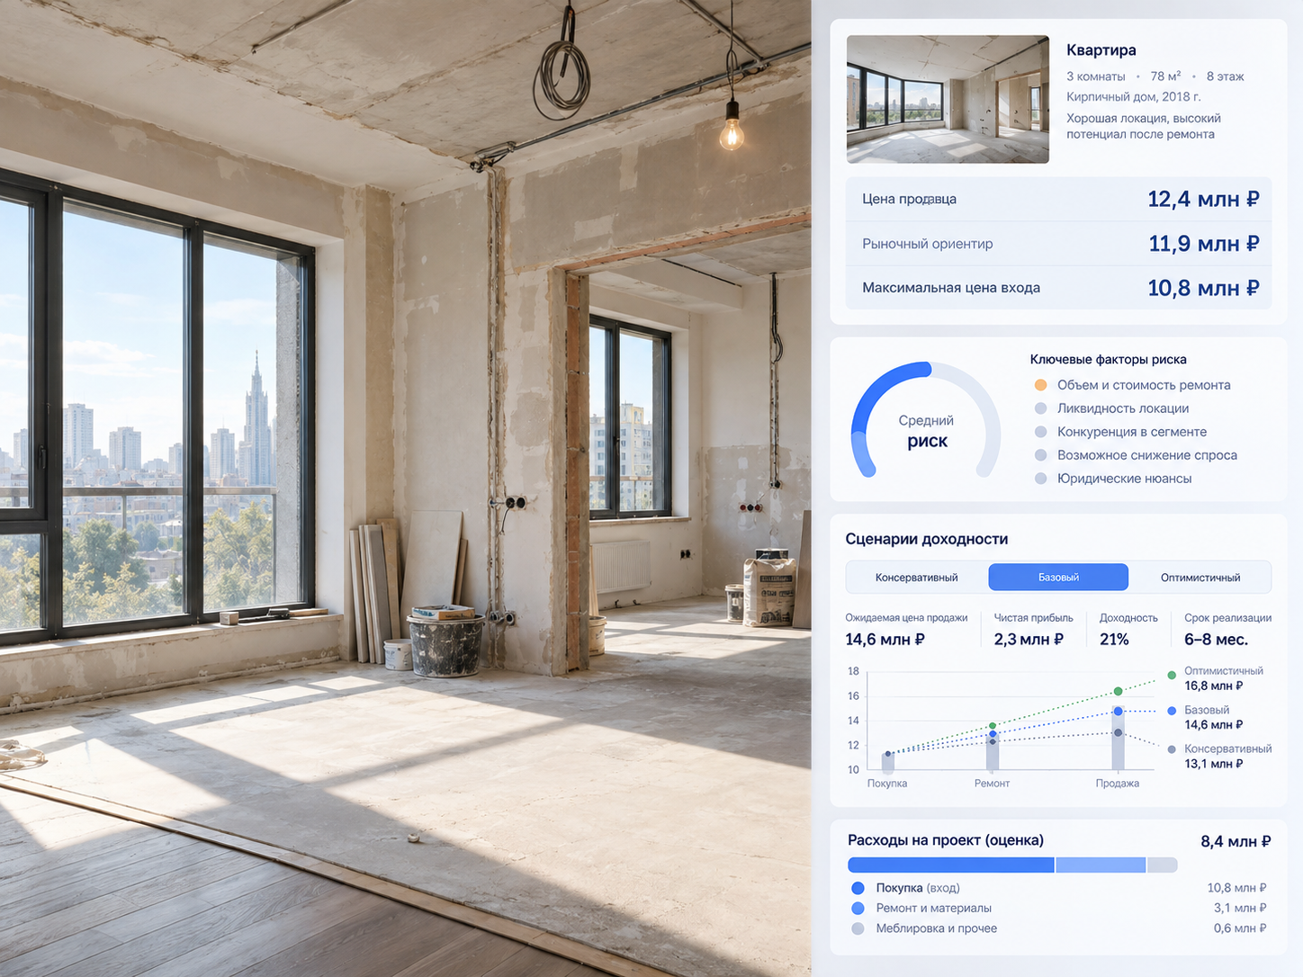Screen dimensions: 1303x977
Task: Click the light blue renovation segment of the expenses bar
Action: click(1101, 865)
